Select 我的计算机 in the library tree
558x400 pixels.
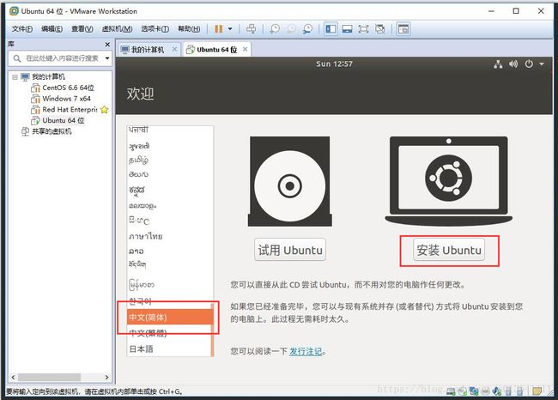coord(48,77)
